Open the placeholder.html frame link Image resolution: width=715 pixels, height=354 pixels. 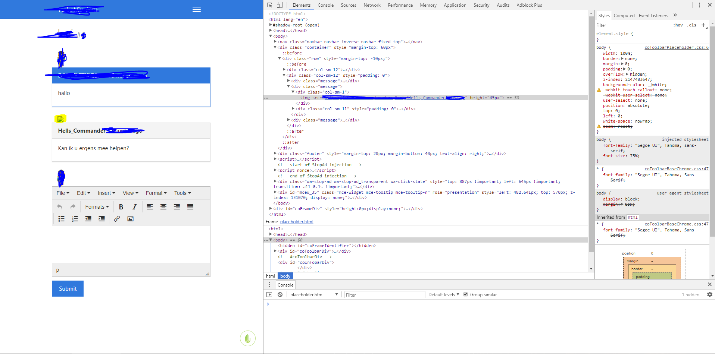click(296, 221)
